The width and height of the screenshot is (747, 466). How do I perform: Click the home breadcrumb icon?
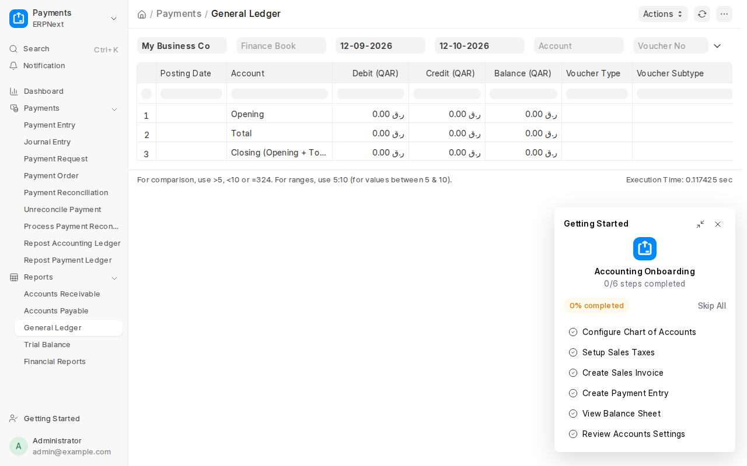(x=142, y=14)
